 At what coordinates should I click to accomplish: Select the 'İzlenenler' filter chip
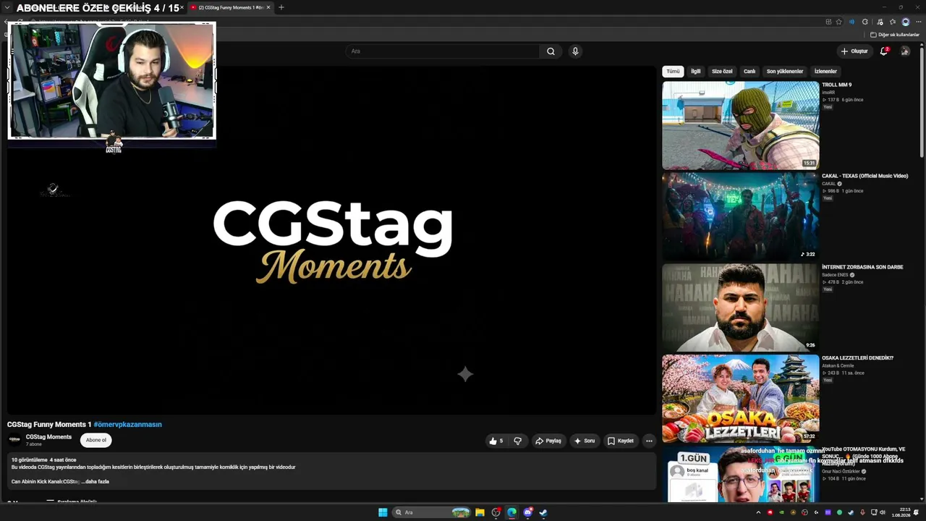pos(825,72)
